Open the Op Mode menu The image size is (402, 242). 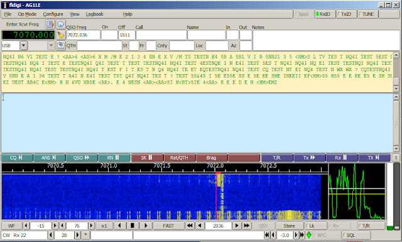pos(27,14)
